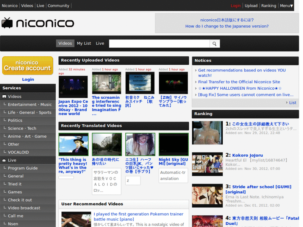The width and height of the screenshot is (303, 227).
Task: Open Night Sky [GUMI] [original] video title
Action: (173, 162)
